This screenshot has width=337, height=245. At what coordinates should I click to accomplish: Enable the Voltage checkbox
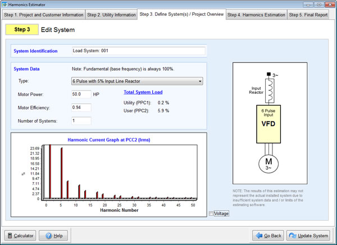211,214
